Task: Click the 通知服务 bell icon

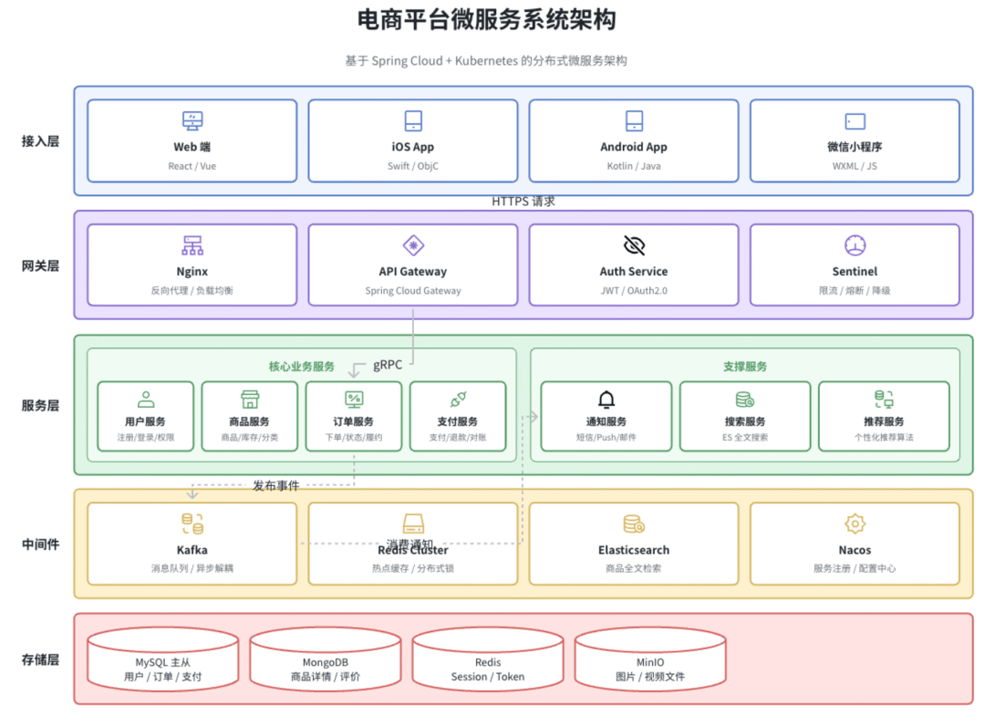Action: point(607,399)
